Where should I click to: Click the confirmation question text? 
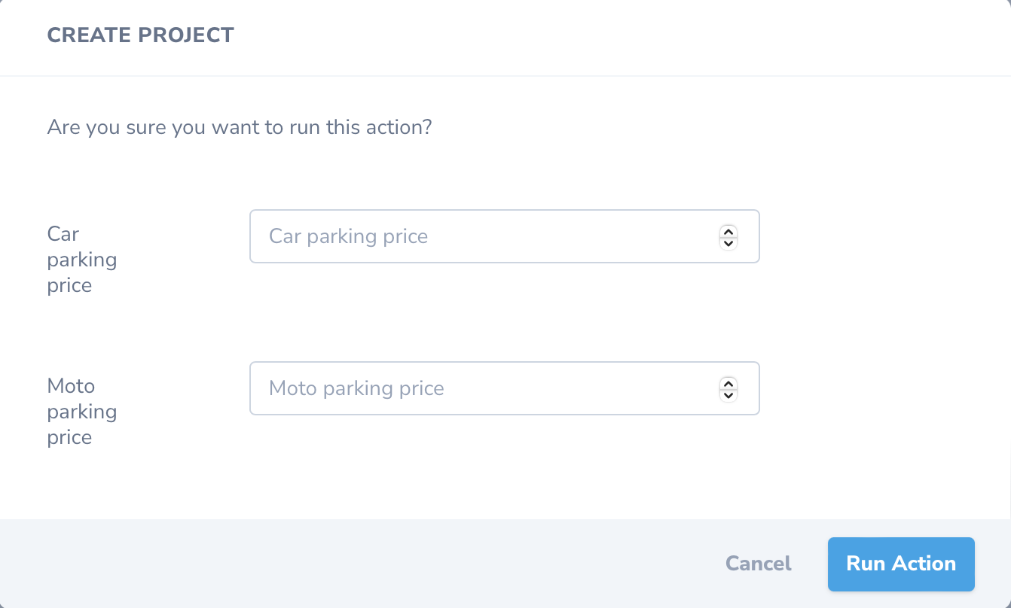point(240,126)
